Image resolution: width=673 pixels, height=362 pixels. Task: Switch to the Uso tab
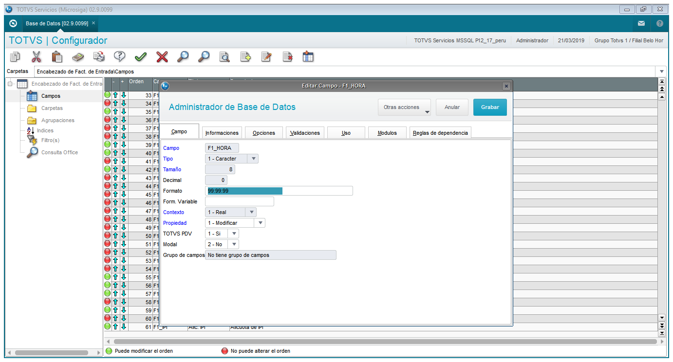346,133
